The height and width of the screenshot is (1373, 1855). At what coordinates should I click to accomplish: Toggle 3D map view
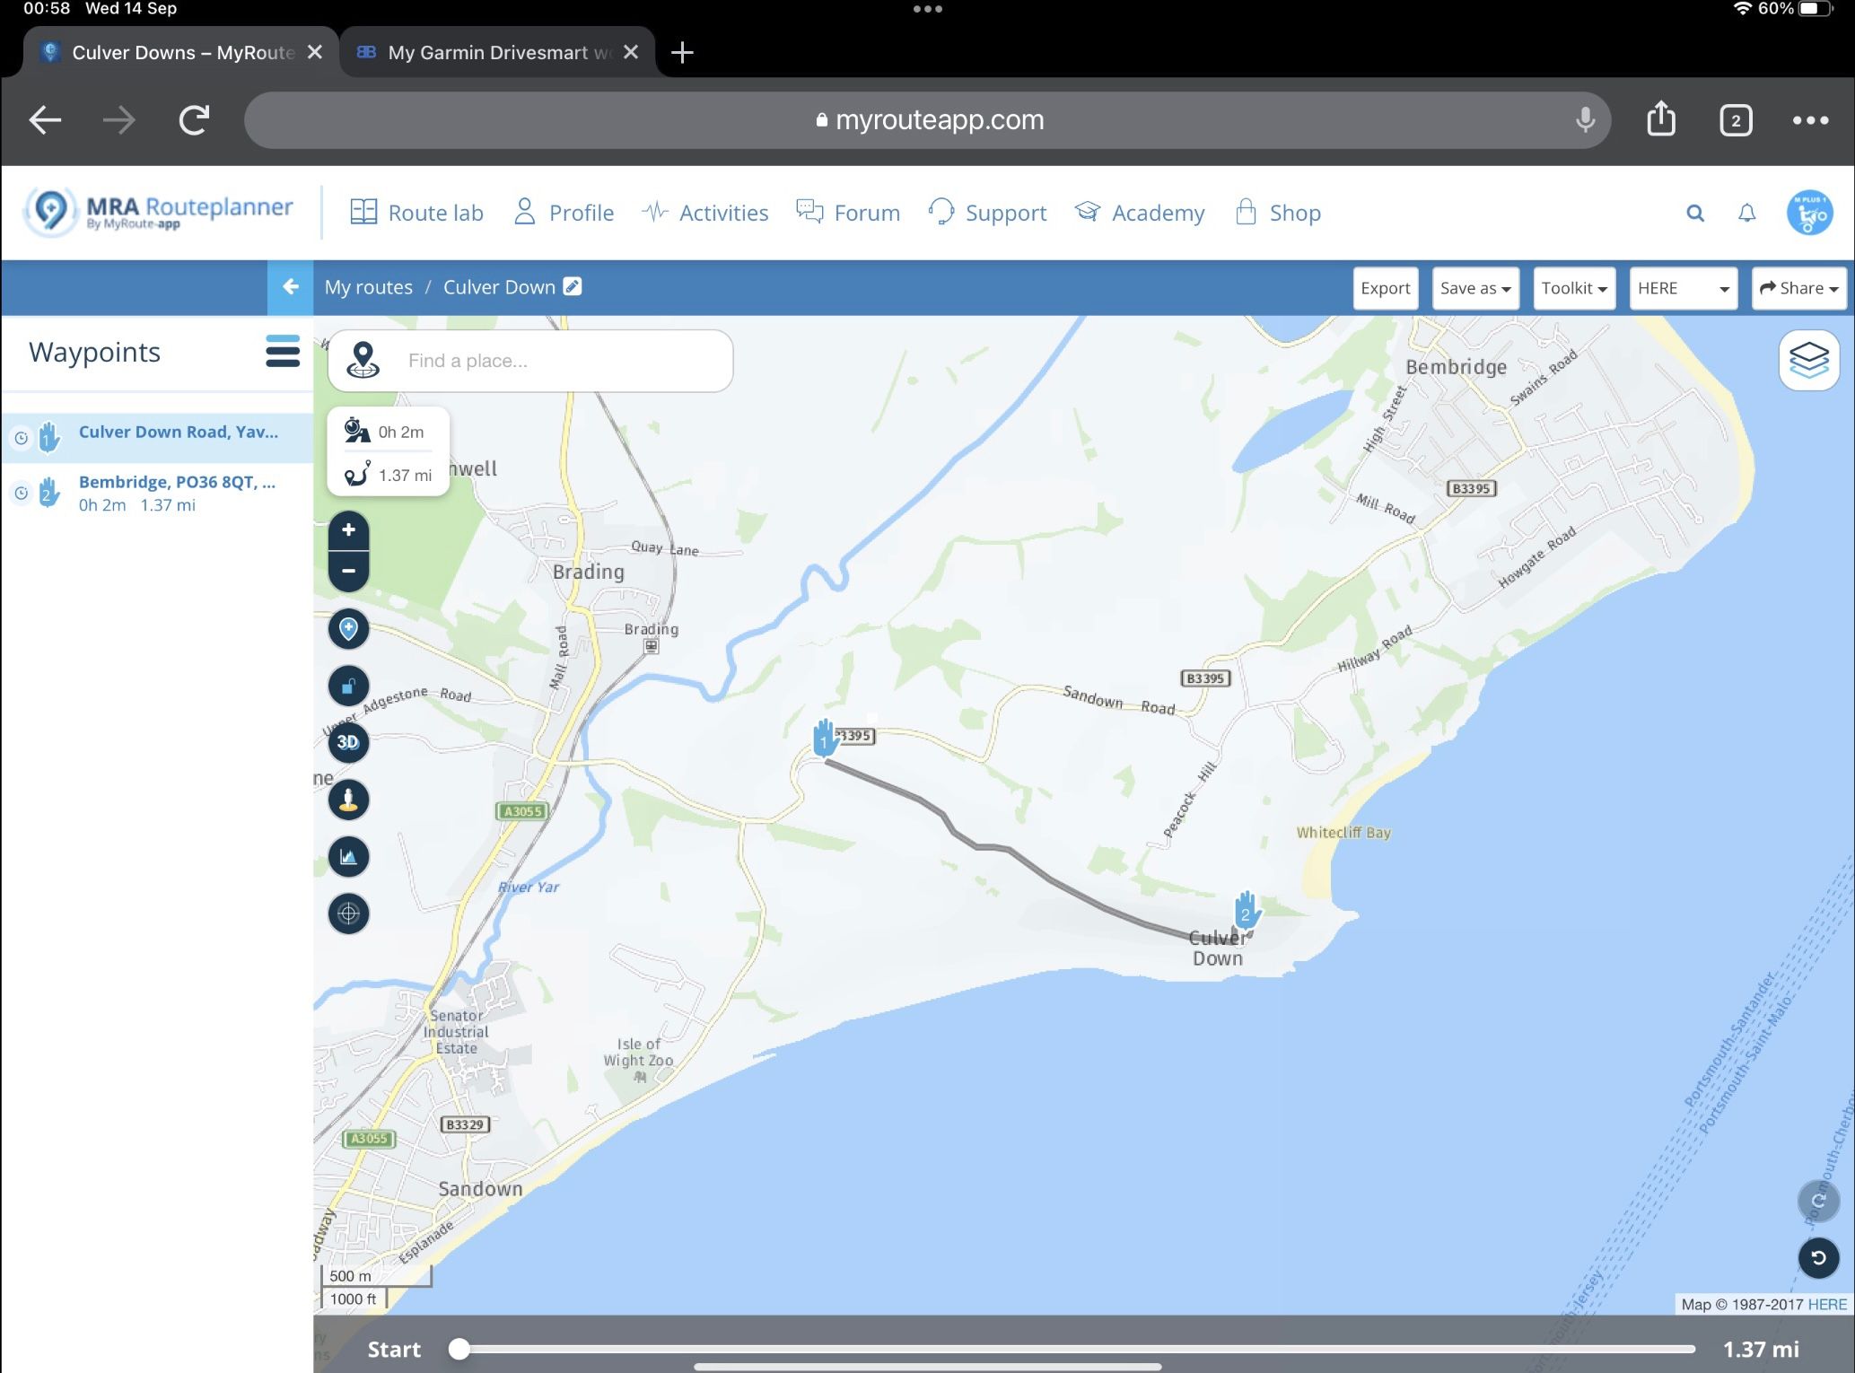[348, 743]
